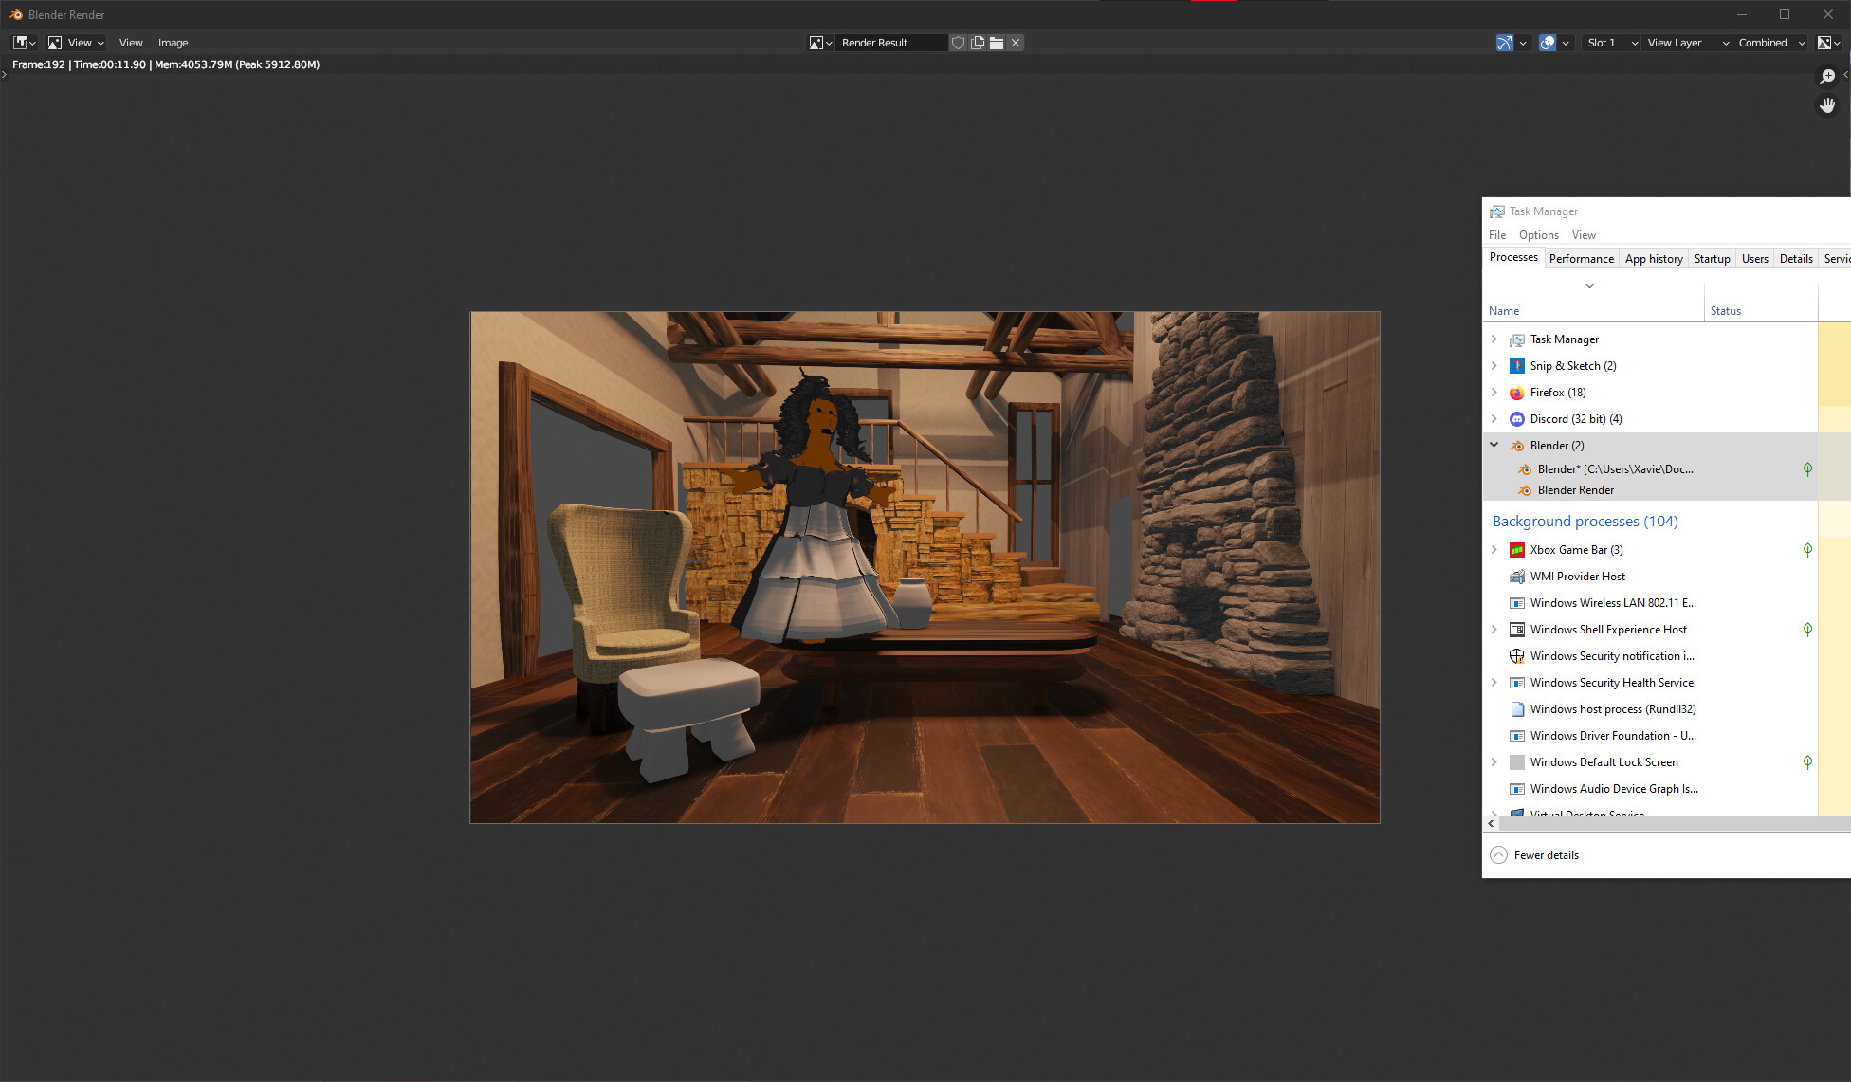Toggle show gizmo button
Image resolution: width=1851 pixels, height=1082 pixels.
pos(1505,43)
